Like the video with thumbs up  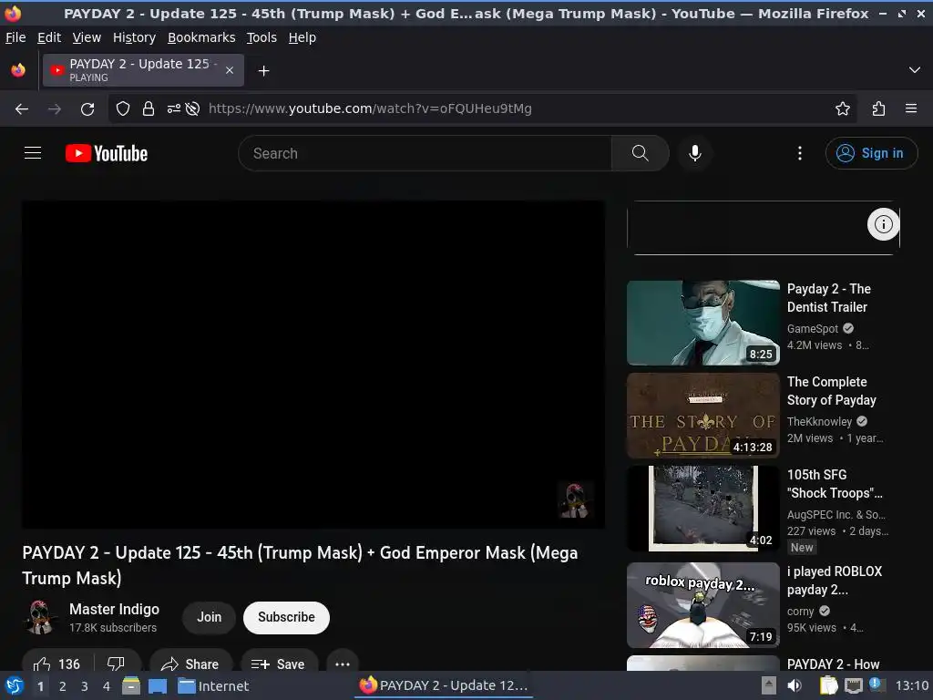[56, 664]
